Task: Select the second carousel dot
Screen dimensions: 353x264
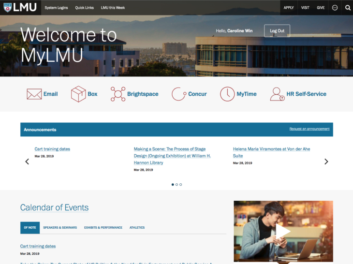Action: [176, 185]
